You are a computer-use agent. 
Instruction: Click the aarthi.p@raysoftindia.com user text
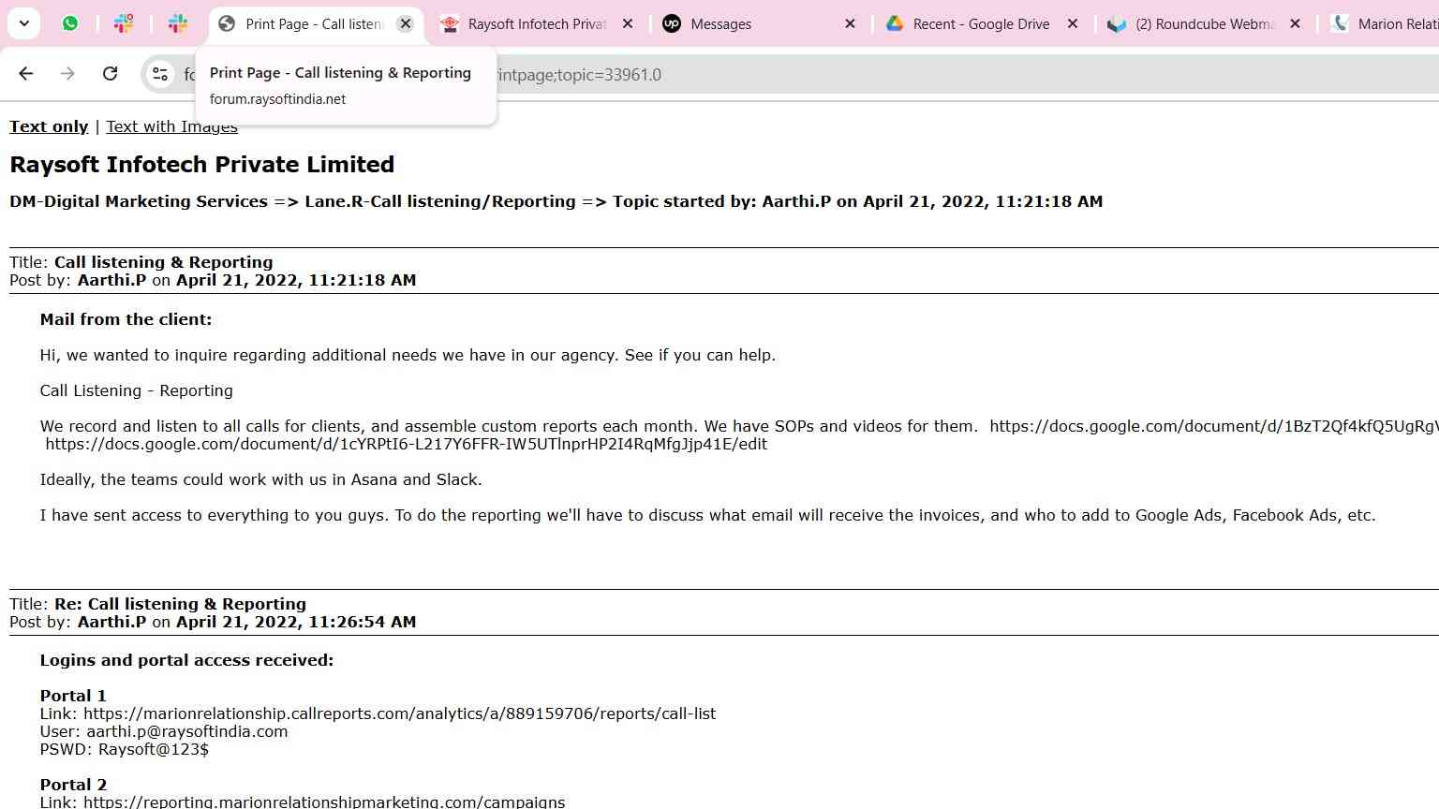tap(186, 731)
